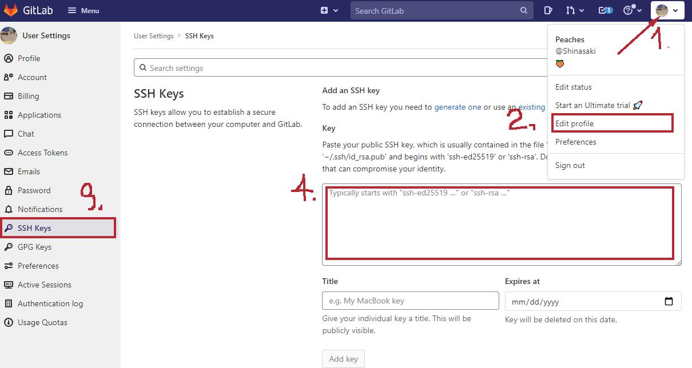Open Access Tokens label
The width and height of the screenshot is (692, 368).
[x=42, y=153]
